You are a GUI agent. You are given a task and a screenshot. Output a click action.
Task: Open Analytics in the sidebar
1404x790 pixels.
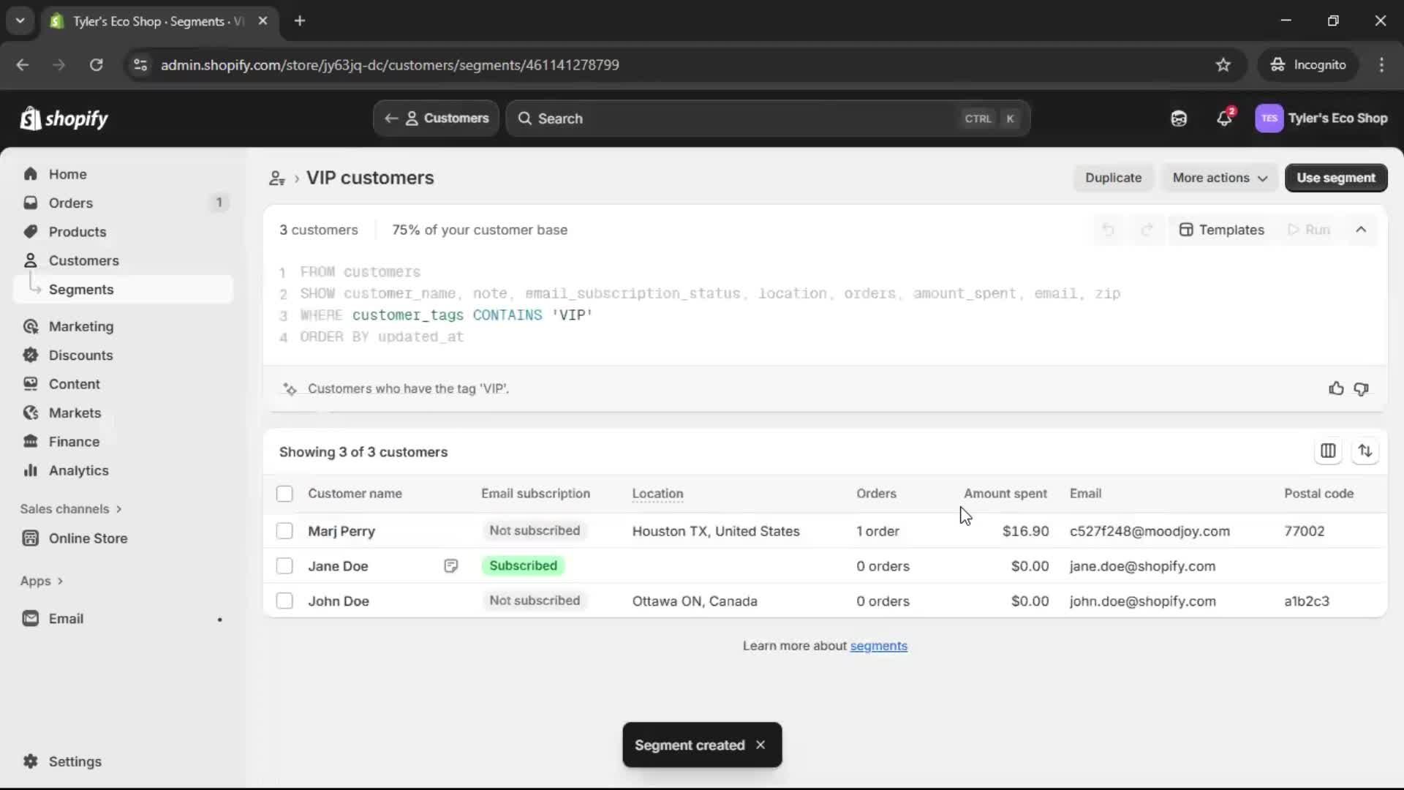pyautogui.click(x=78, y=470)
